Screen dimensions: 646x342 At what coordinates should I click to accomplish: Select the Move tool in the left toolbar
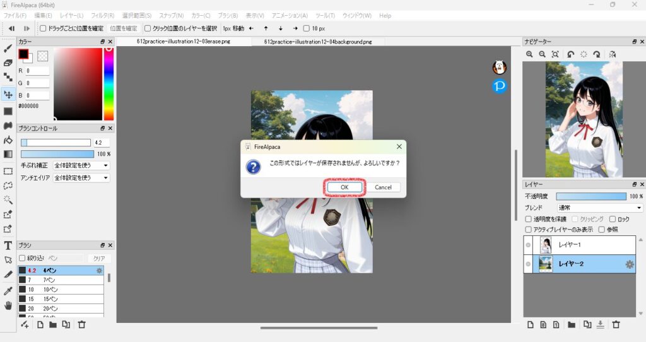click(8, 95)
